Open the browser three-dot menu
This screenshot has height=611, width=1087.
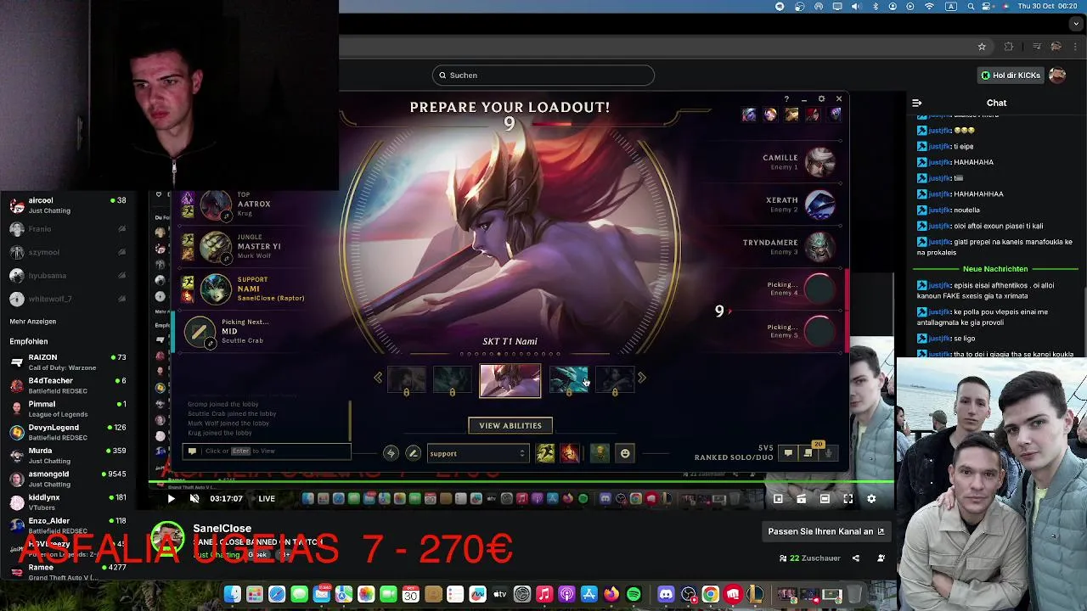tap(1077, 47)
